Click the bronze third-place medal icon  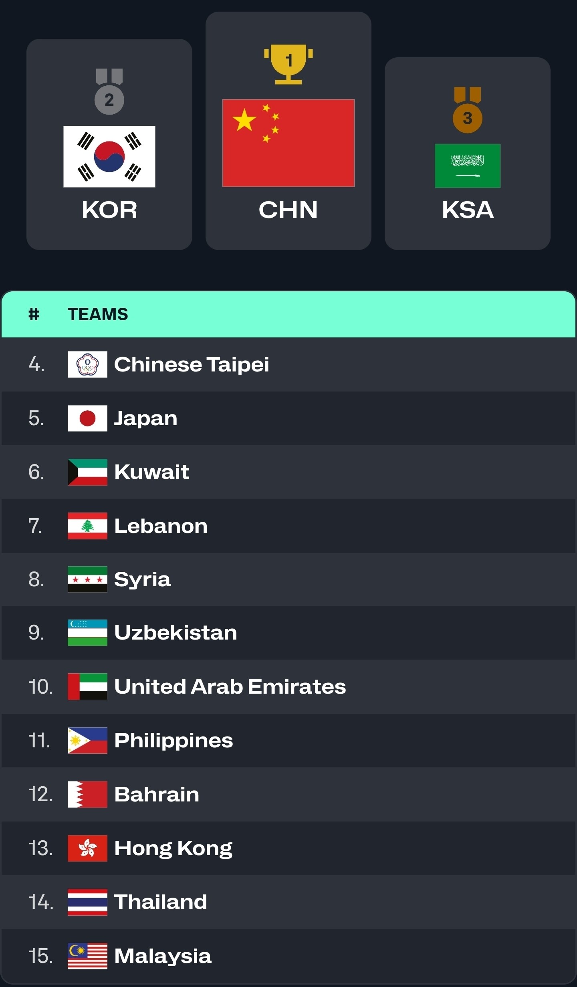[467, 110]
